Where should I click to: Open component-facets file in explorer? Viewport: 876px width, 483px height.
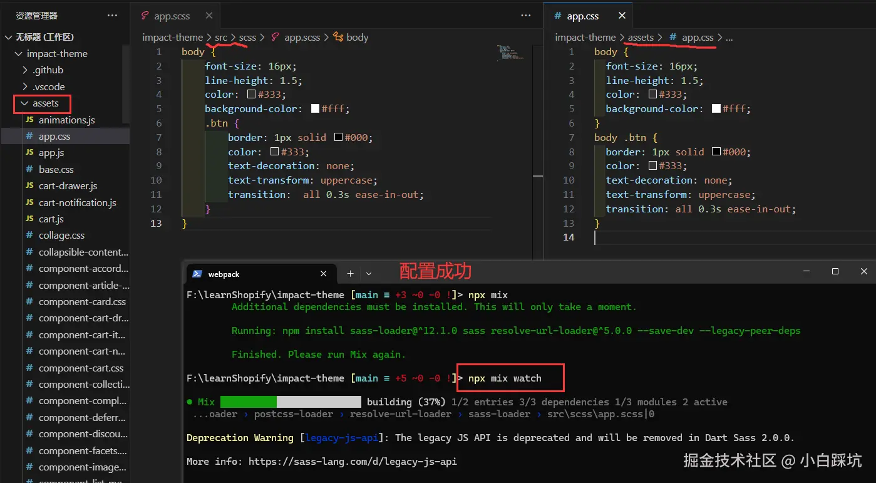[83, 451]
